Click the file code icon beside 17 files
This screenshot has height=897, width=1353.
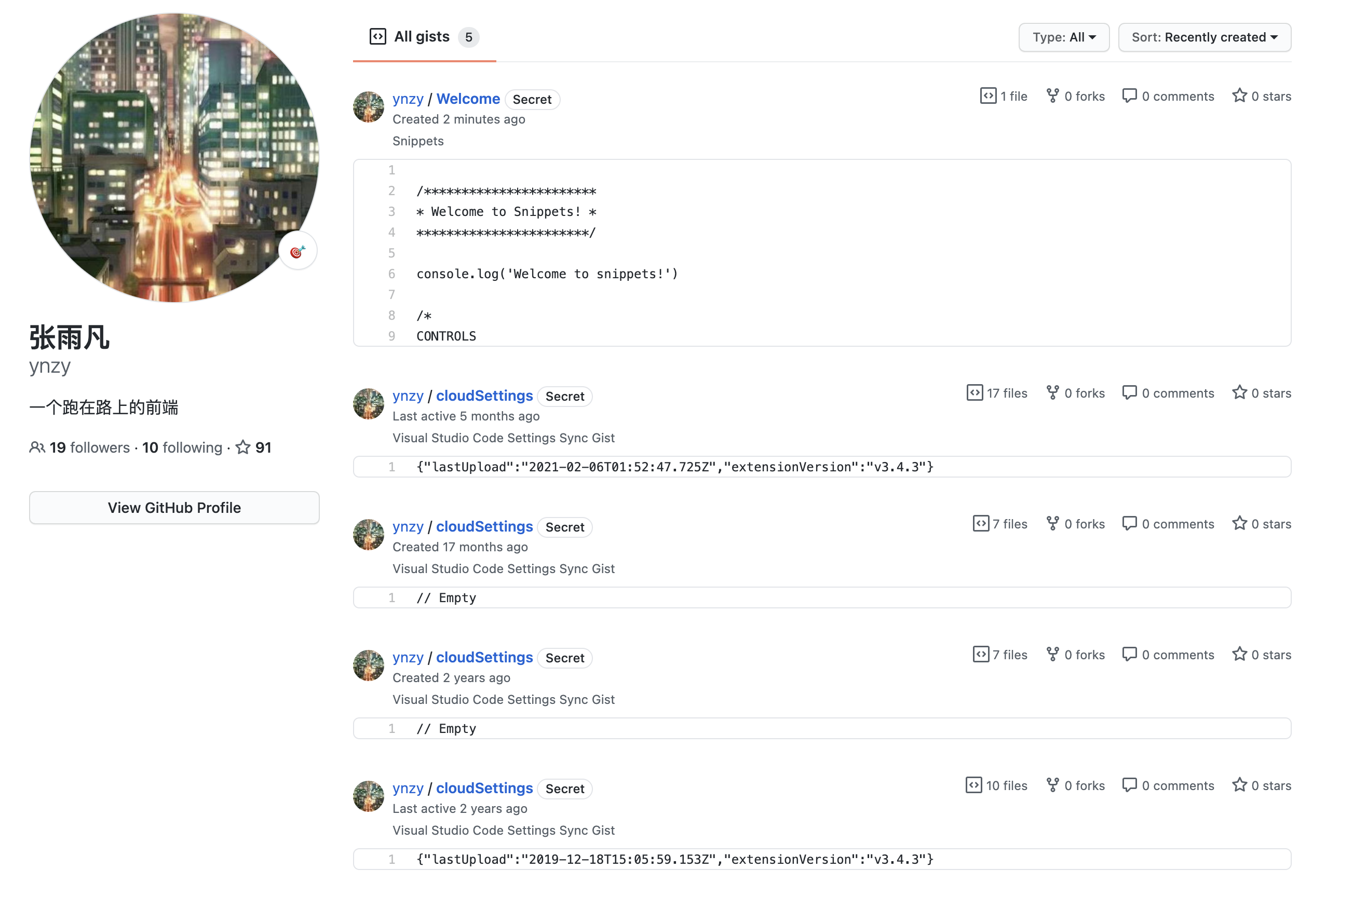[x=975, y=392]
